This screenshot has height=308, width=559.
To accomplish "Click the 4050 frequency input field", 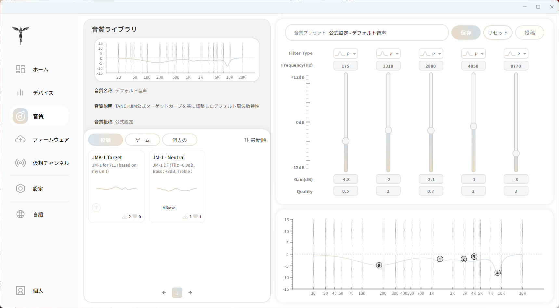I will click(x=474, y=66).
